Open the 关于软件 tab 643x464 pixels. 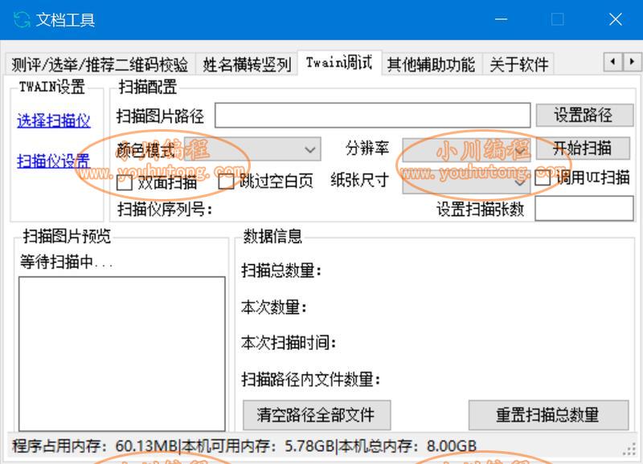coord(518,64)
